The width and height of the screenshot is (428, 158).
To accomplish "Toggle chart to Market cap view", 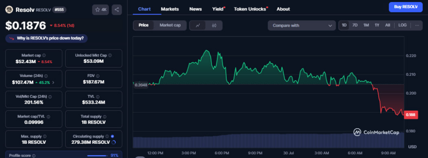I will [x=170, y=25].
